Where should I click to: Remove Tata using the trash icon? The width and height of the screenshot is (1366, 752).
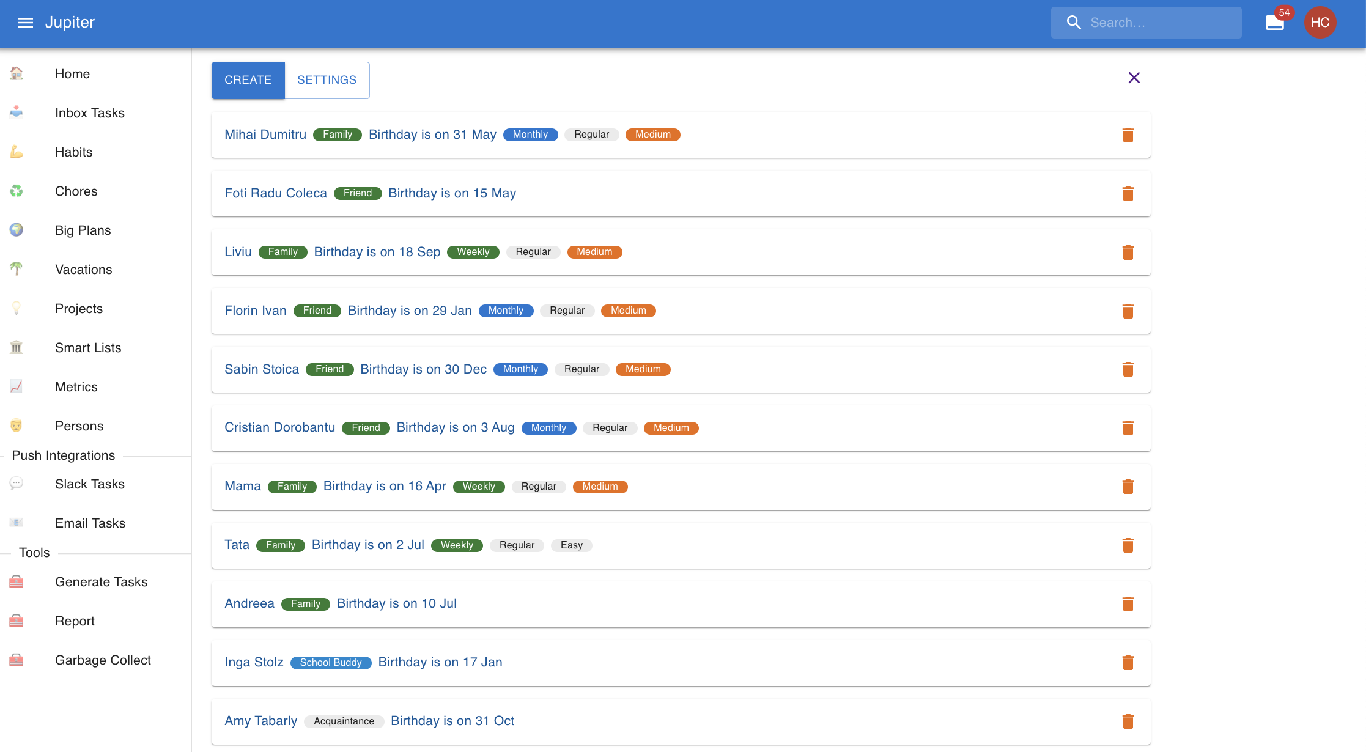[1128, 545]
